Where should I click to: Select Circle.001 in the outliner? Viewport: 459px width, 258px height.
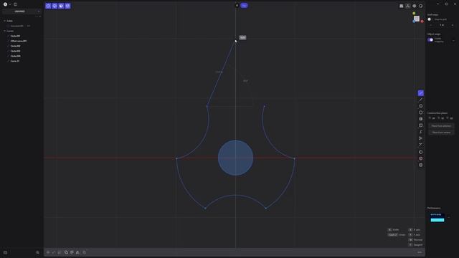pos(15,36)
